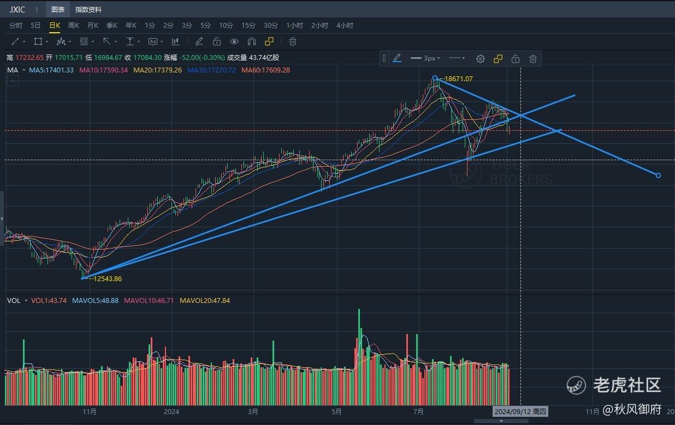Image resolution: width=675 pixels, height=425 pixels.
Task: Switch to the 指数资料 tab
Action: pos(88,10)
